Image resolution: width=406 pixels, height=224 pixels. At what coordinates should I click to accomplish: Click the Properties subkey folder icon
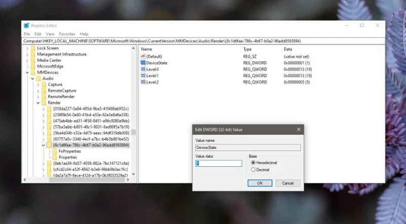[x=55, y=157]
